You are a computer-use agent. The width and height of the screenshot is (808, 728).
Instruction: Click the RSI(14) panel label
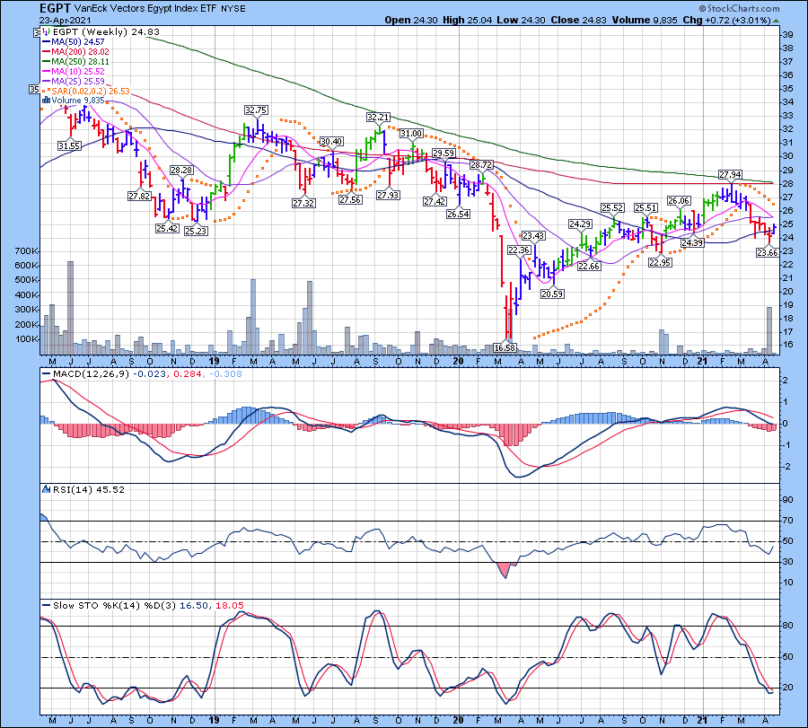[x=63, y=489]
